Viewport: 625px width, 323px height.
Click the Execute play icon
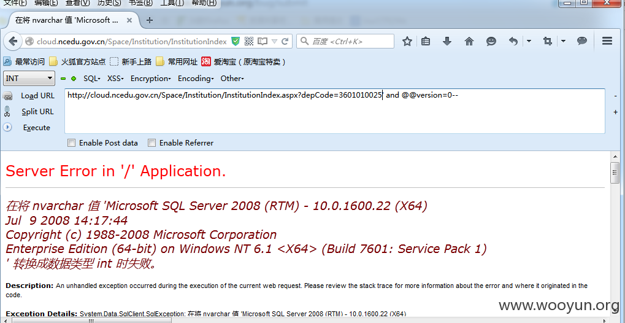7,127
